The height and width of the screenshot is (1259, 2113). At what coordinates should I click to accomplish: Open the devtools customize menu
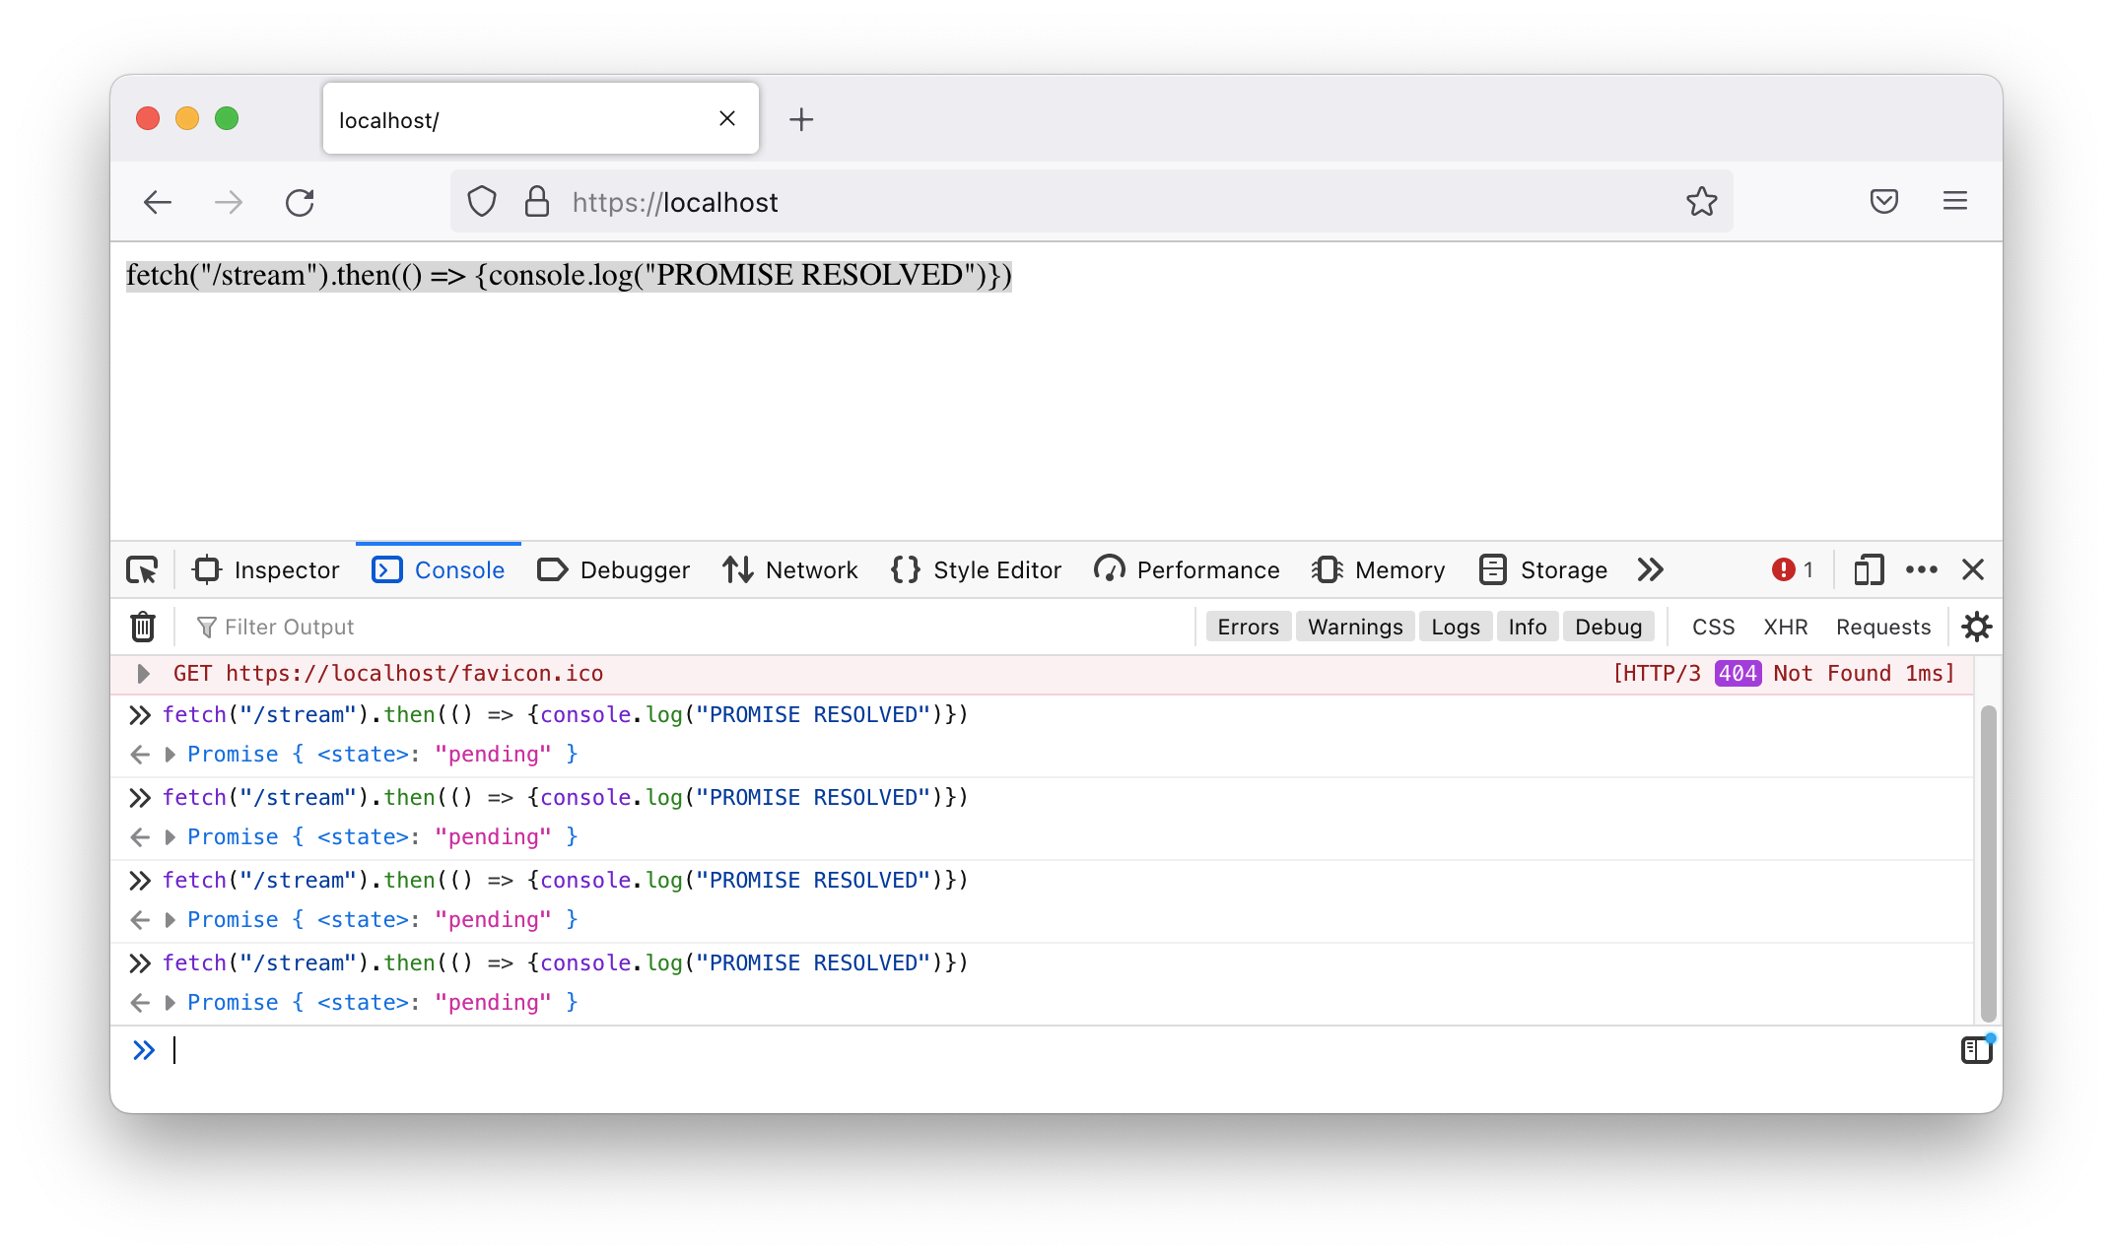tap(1921, 569)
